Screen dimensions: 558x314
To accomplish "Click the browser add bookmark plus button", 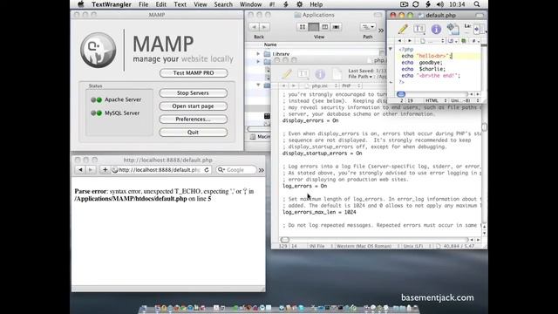I will [x=105, y=170].
